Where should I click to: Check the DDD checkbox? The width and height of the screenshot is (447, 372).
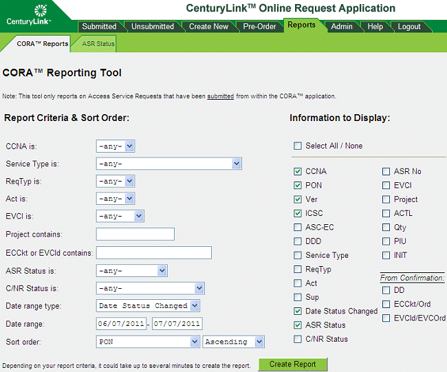[x=298, y=241]
